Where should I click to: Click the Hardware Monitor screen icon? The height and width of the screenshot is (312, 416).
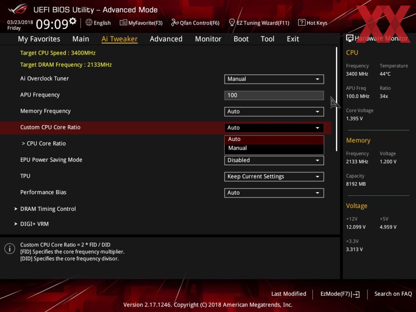coord(350,38)
